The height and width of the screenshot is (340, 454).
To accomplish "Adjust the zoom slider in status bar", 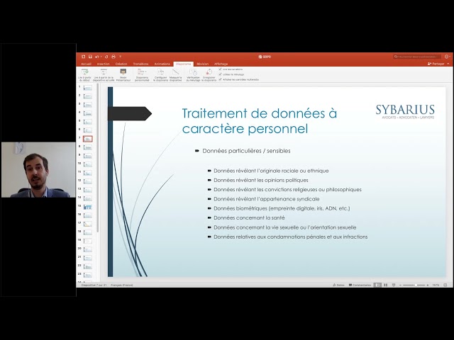I will click(414, 285).
